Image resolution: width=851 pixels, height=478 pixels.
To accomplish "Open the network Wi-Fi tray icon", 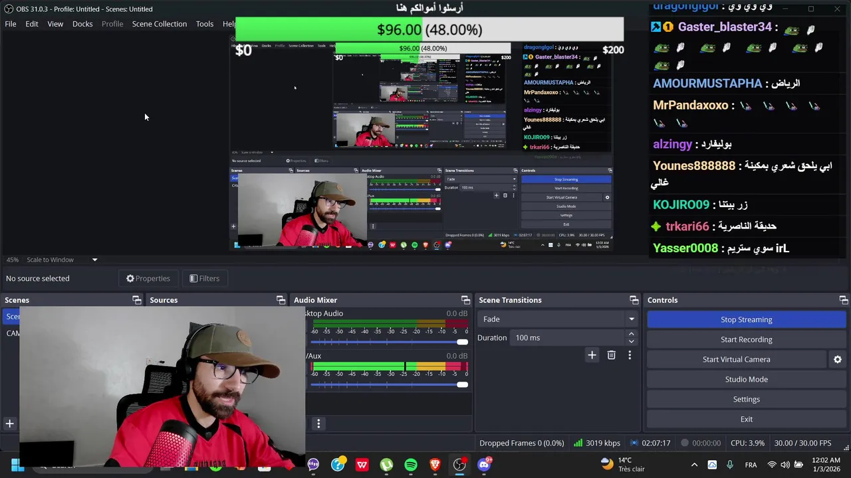I will coord(772,465).
